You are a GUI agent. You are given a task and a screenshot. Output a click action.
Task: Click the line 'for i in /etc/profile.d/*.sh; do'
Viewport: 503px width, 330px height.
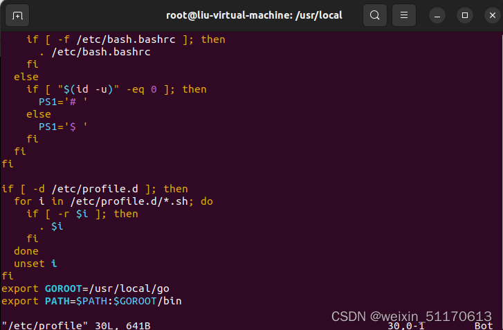(x=113, y=201)
